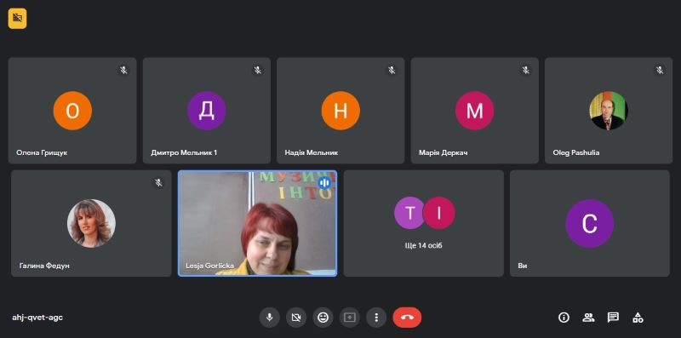
Task: Click the Галина Федун profile picture
Action: click(x=91, y=223)
